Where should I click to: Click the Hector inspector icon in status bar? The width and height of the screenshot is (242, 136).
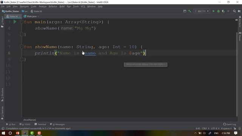click(239, 128)
